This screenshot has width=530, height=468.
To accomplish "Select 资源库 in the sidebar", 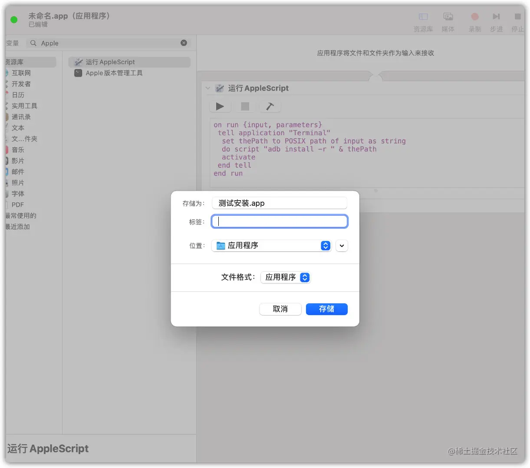I will click(x=30, y=62).
